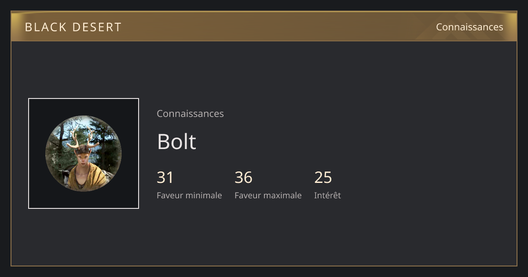
Task: Click the BLACK DESERT header title
Action: pyautogui.click(x=73, y=27)
